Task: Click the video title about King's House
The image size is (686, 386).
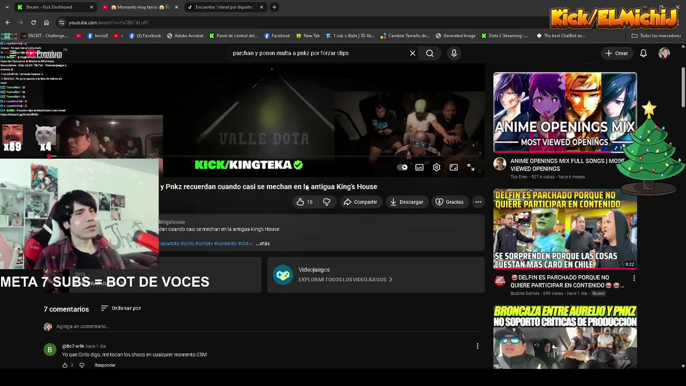Action: coord(269,187)
